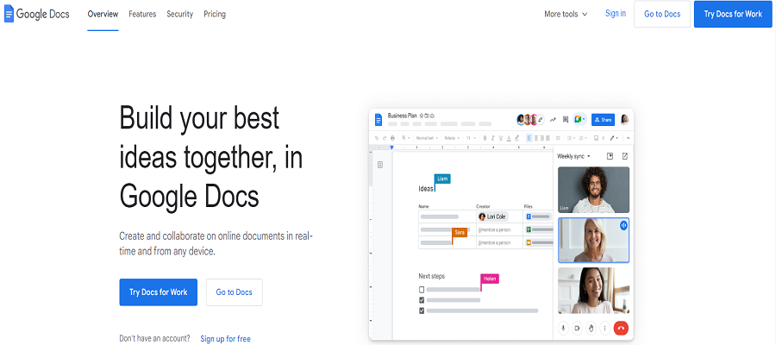Viewport: 776px width, 345px height.
Task: Click the Sign in link
Action: click(616, 13)
